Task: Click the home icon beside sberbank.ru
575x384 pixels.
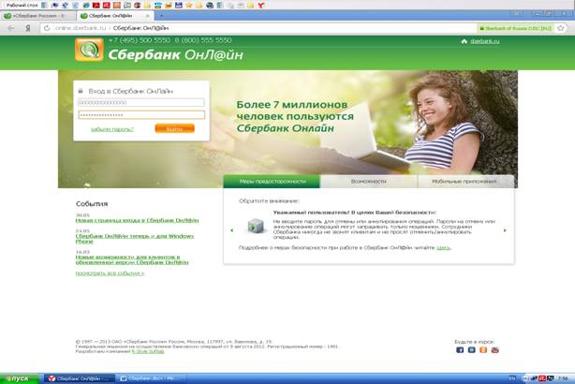Action: click(463, 42)
